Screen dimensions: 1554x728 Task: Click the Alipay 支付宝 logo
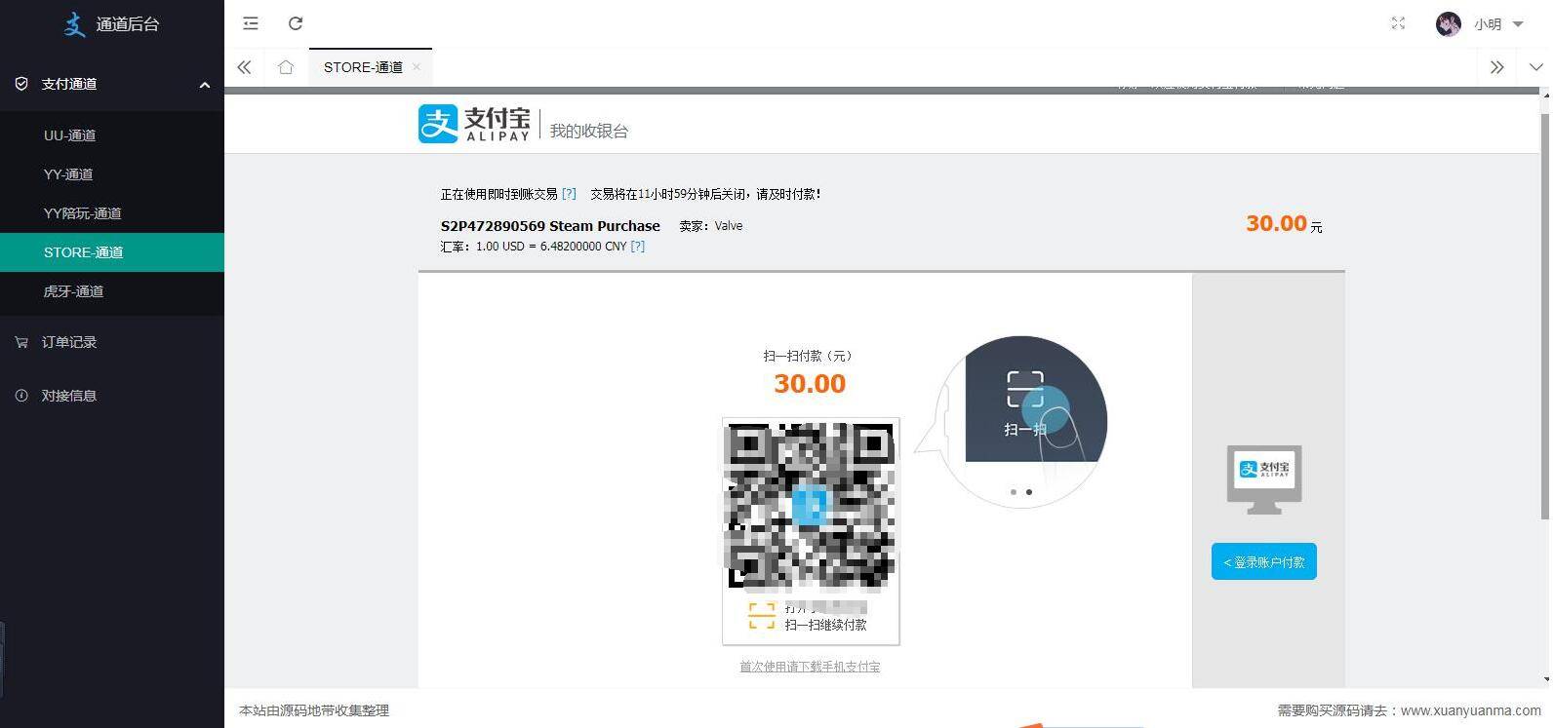[474, 124]
